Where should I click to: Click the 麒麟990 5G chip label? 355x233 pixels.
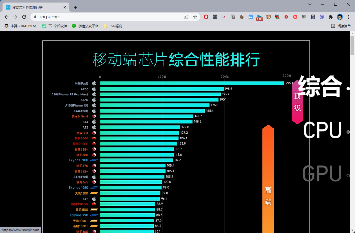(80, 204)
